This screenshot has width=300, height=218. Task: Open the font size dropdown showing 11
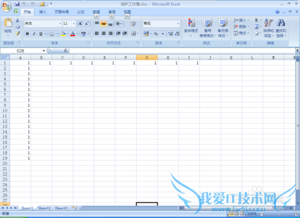[x=74, y=23]
